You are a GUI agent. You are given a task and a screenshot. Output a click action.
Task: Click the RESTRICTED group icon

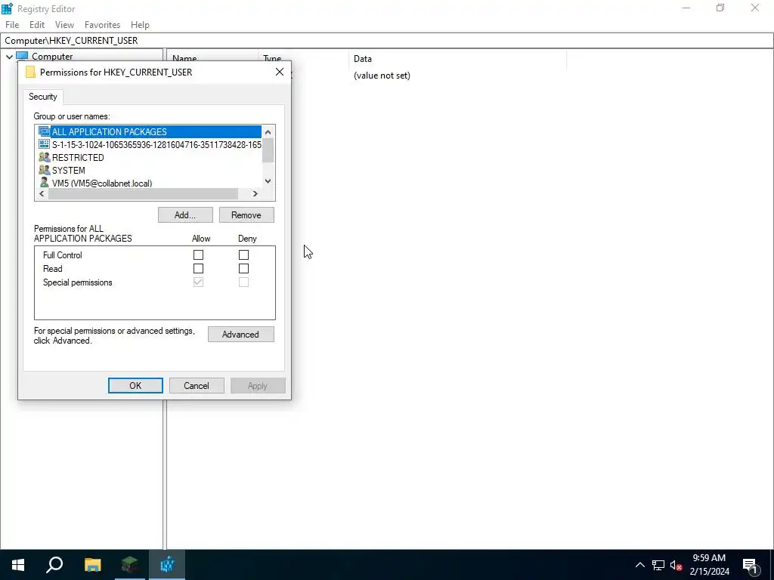(x=45, y=157)
